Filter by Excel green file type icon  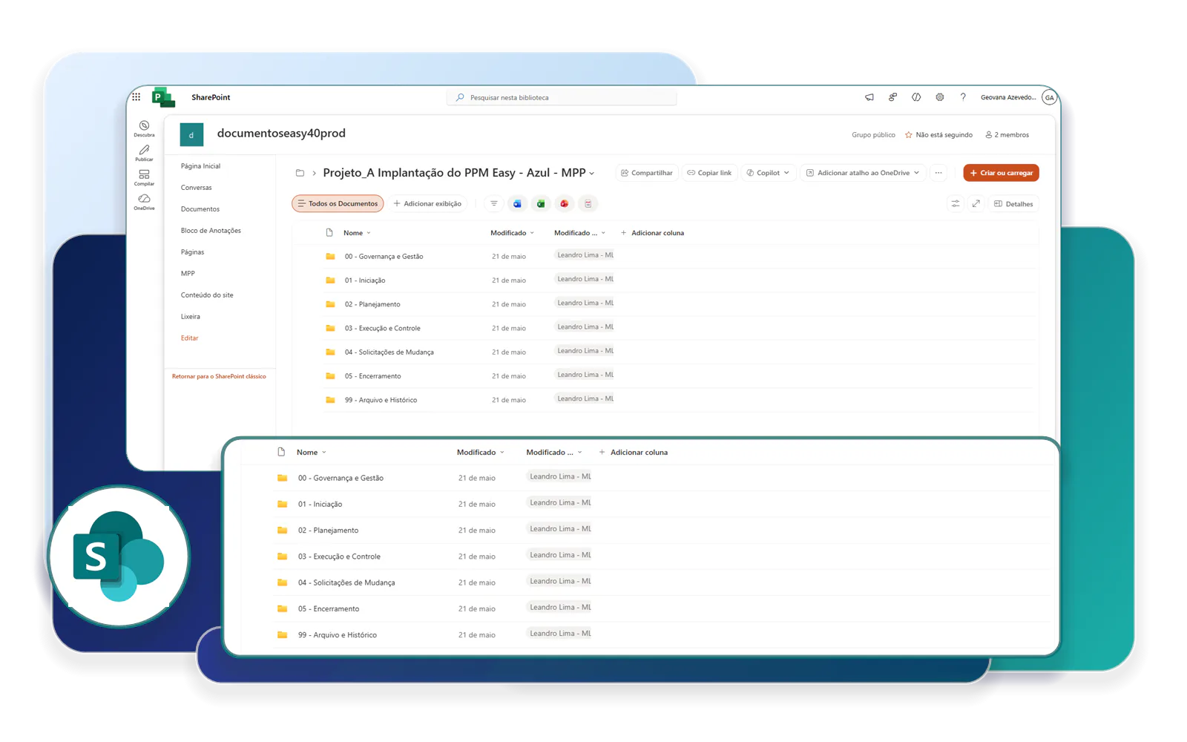[x=541, y=203]
